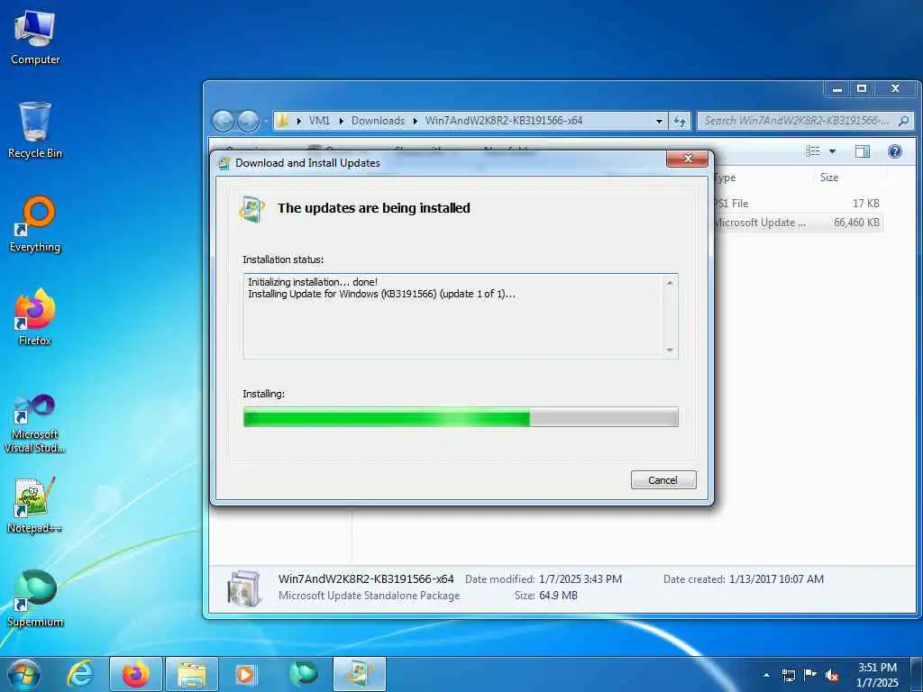
Task: Click the Installing progress bar
Action: (461, 417)
